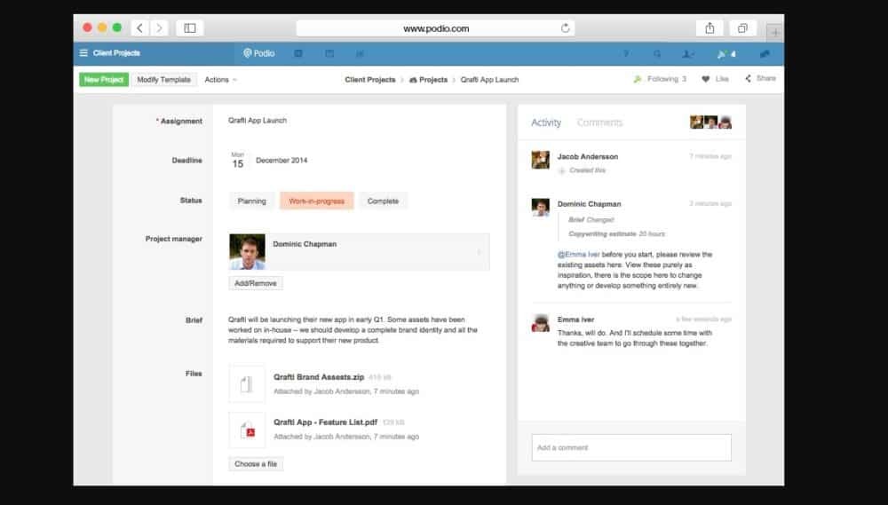Screen dimensions: 888x505
Task: Click the Like heart icon
Action: 706,79
